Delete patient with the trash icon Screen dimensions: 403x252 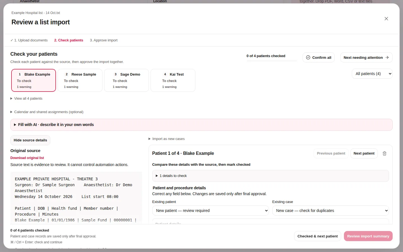point(385,153)
